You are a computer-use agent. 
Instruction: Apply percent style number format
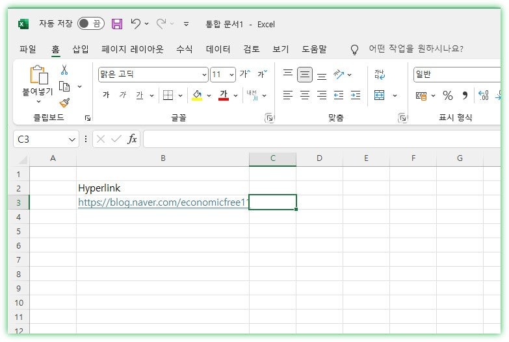click(447, 95)
